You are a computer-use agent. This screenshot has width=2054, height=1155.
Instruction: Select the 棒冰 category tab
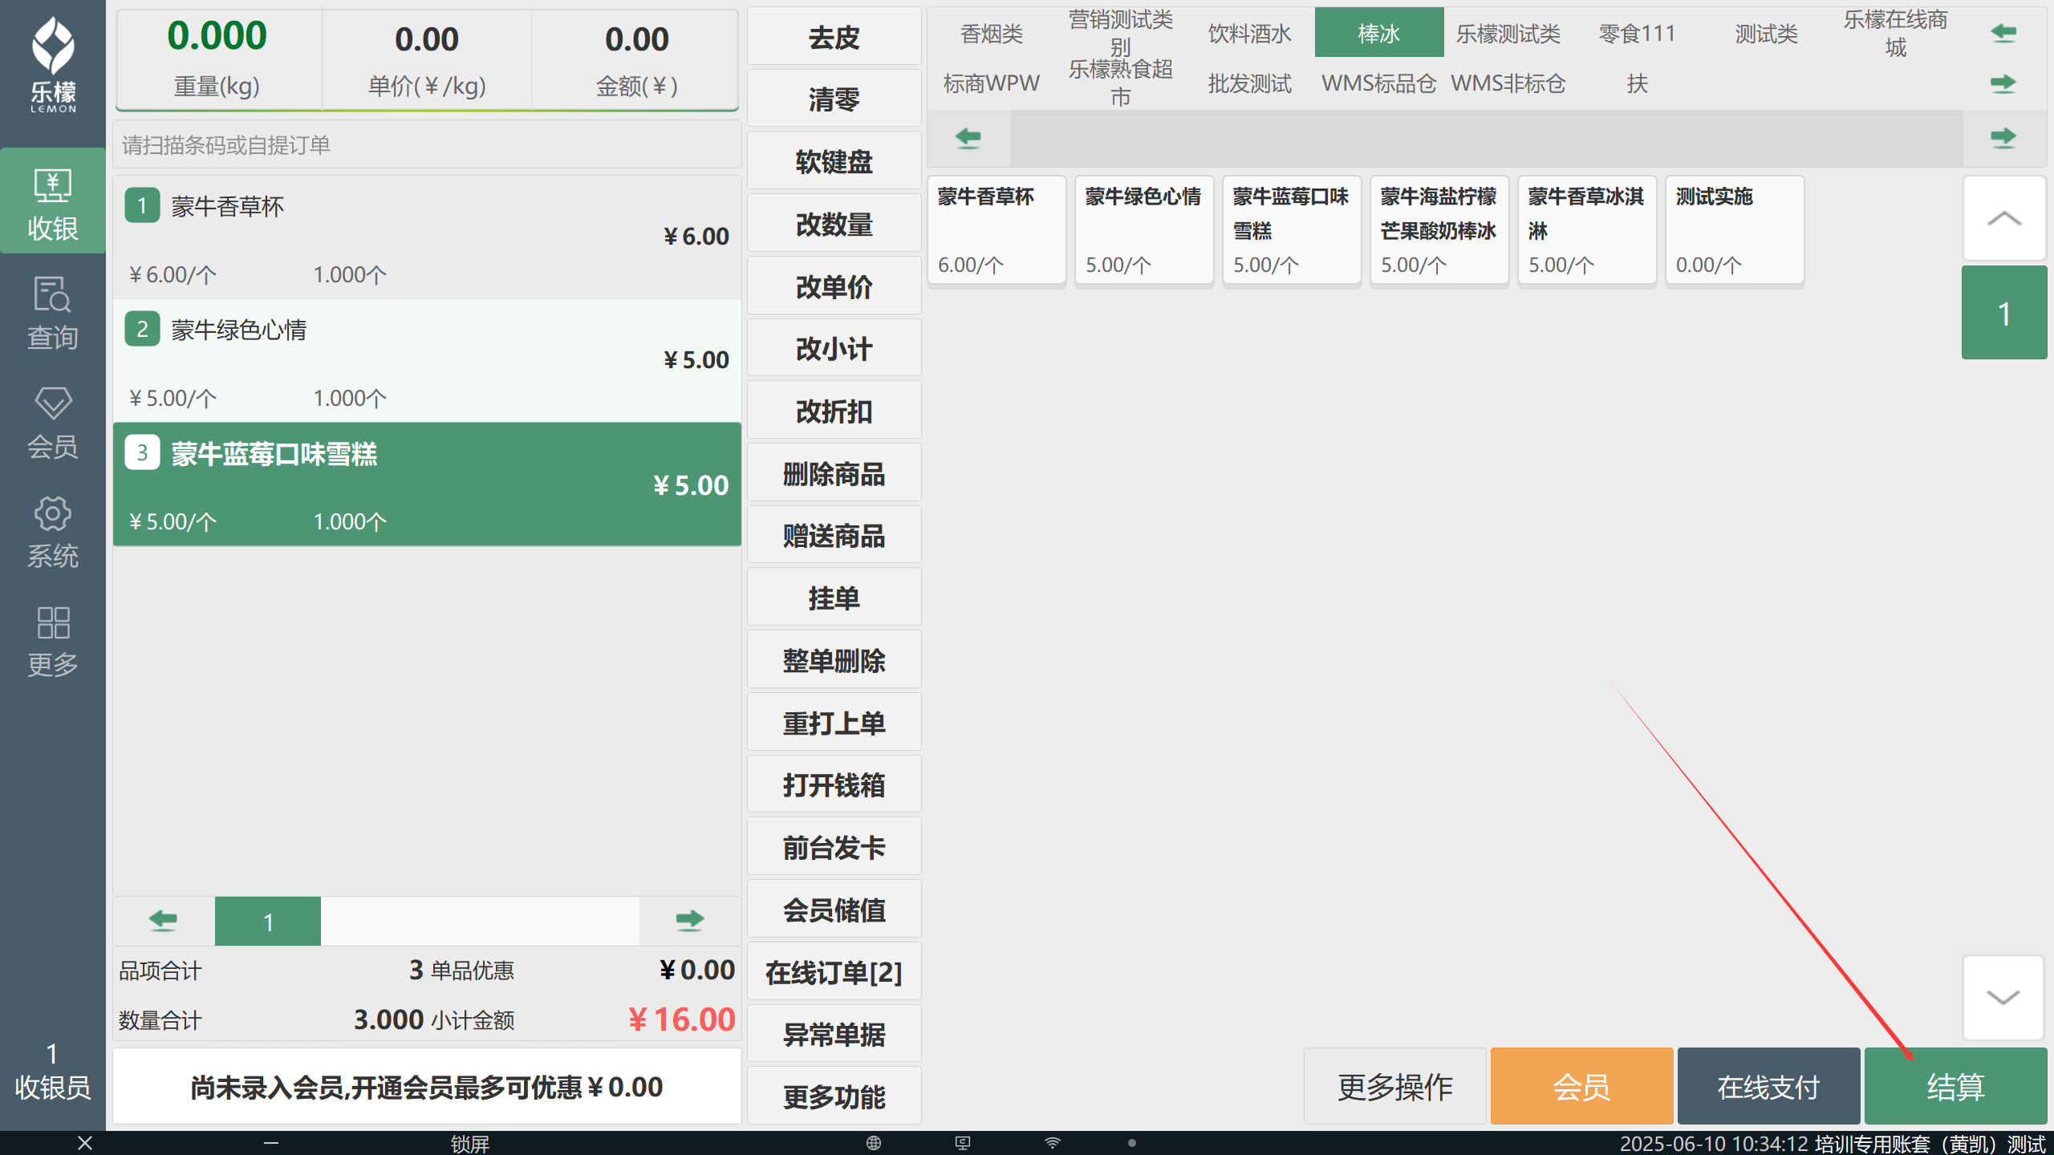click(1378, 34)
